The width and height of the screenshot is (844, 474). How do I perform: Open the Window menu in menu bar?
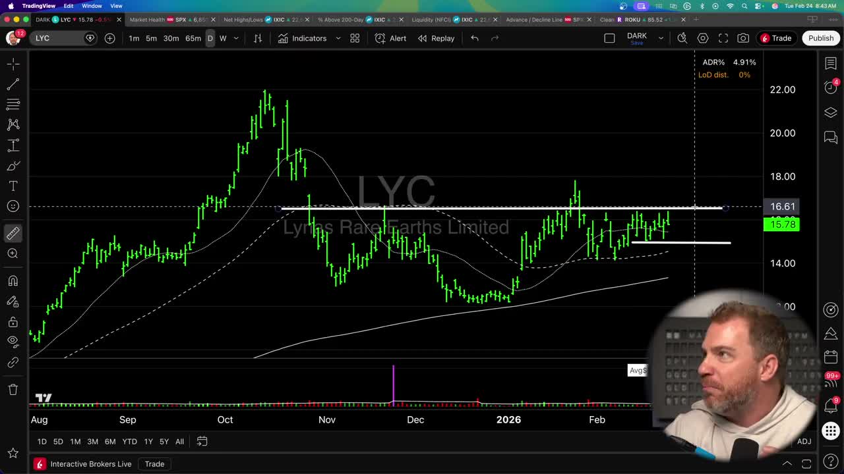(92, 5)
